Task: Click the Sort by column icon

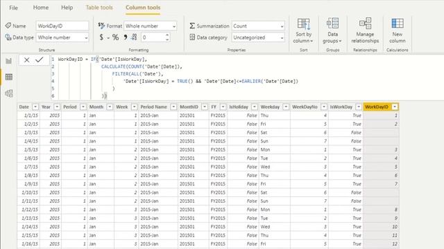Action: [x=304, y=24]
